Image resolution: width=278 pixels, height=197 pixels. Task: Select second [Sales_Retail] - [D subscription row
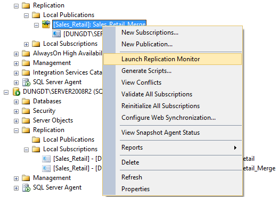77,168
